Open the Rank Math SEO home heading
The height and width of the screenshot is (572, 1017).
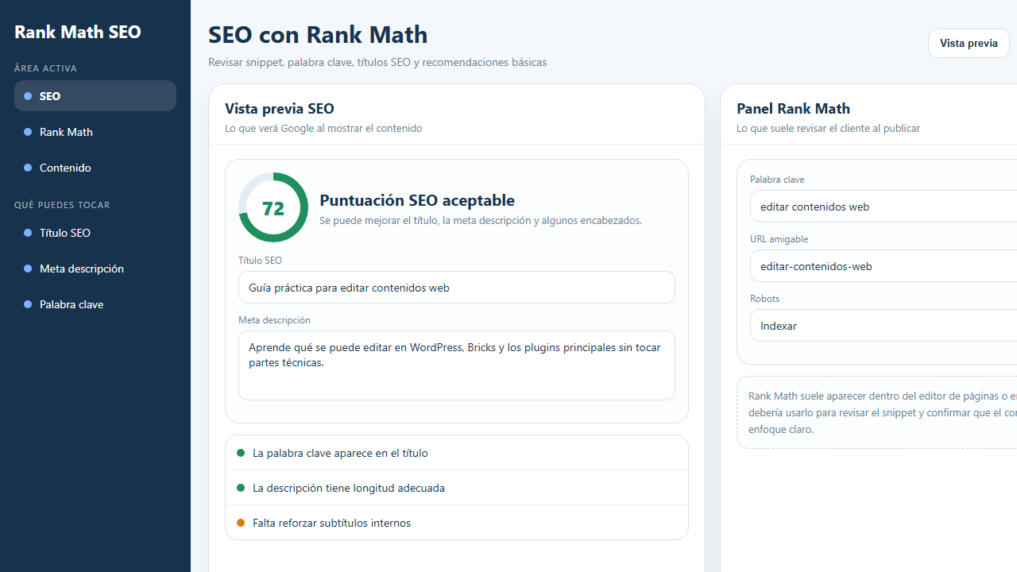click(77, 32)
